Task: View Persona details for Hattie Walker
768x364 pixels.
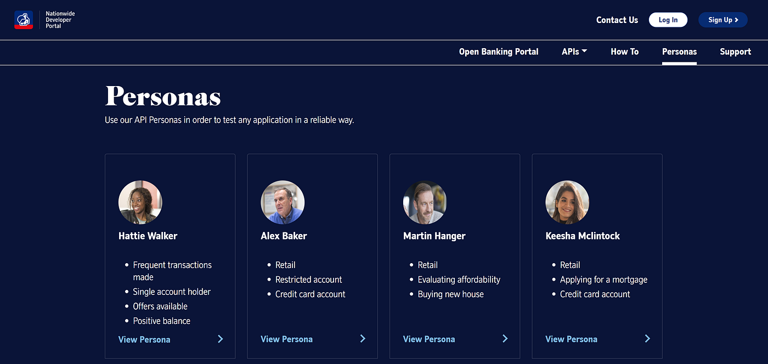Action: [144, 339]
